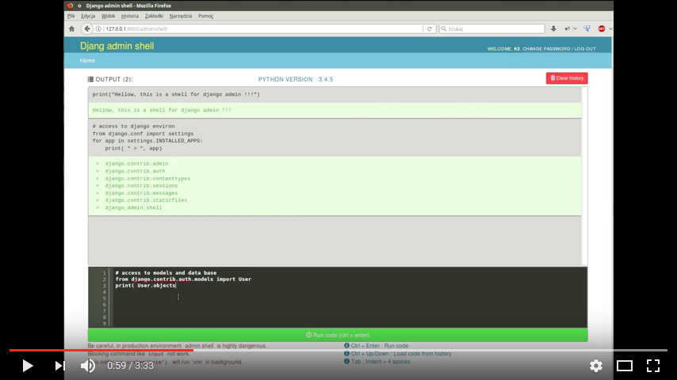Open the Historia menu
677x380 pixels.
point(130,16)
